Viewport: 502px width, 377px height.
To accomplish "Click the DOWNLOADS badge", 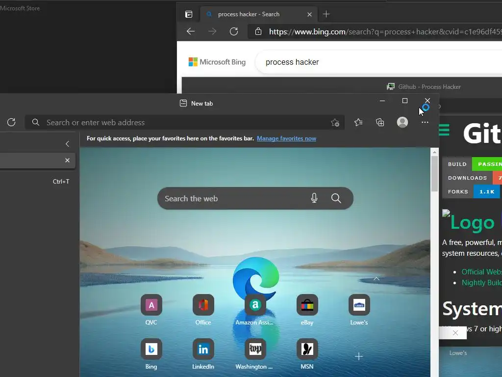I will 472,178.
